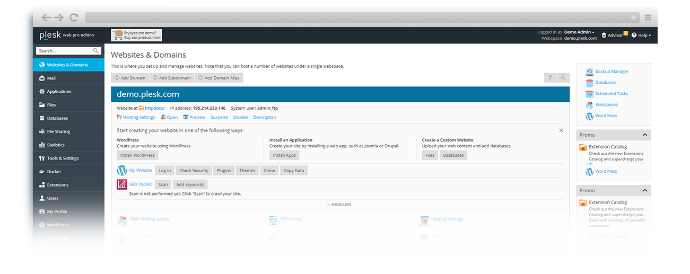Click the Add keywords button
Image resolution: width=690 pixels, height=274 pixels.
(190, 184)
